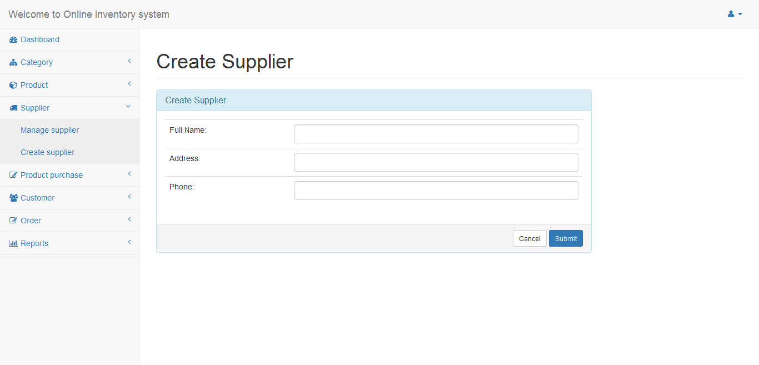
Task: Click the Customer group icon
Action: point(13,198)
